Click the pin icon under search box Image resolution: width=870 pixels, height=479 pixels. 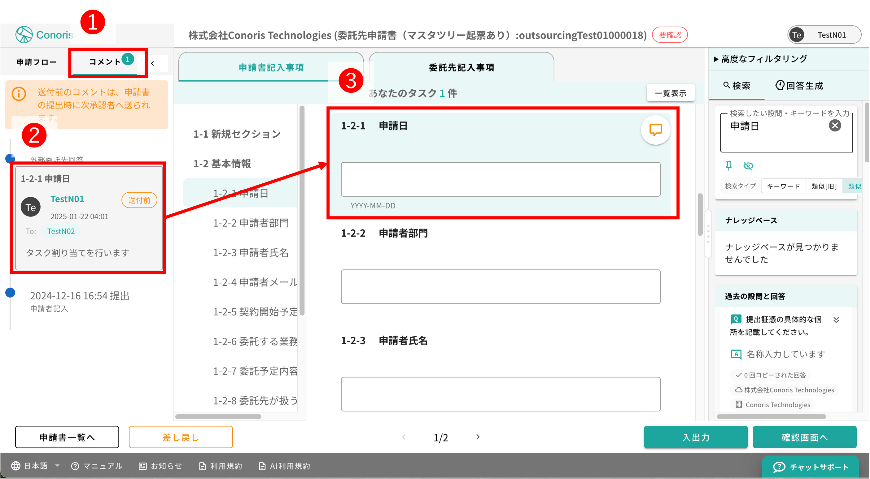728,165
